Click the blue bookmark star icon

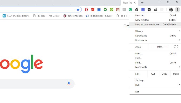(x=78, y=9)
